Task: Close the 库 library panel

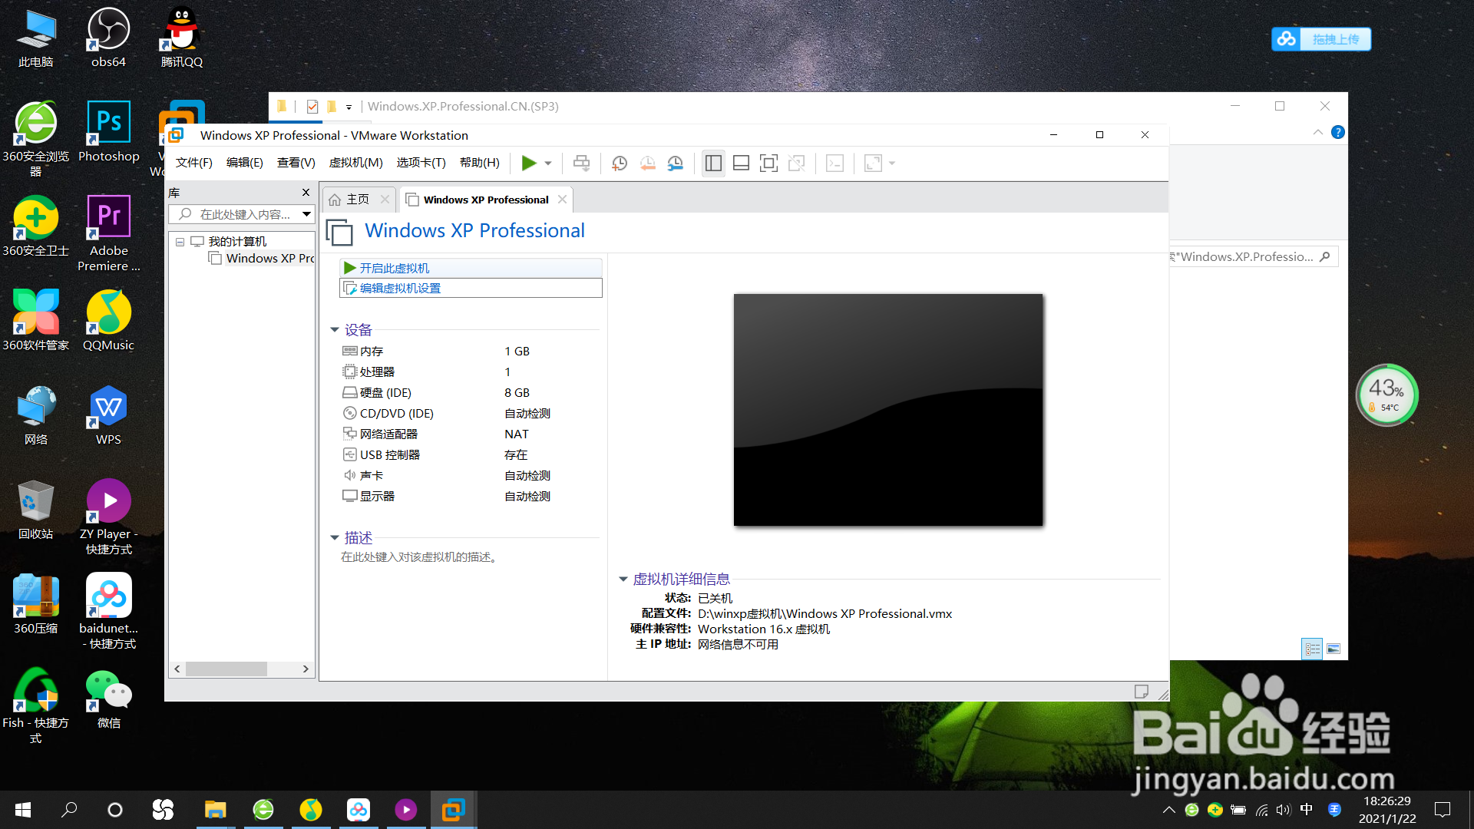Action: click(x=306, y=193)
